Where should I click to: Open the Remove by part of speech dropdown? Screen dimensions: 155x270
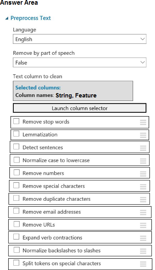click(x=79, y=62)
